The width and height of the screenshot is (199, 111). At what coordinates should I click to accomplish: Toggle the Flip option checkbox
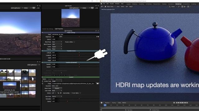pyautogui.click(x=61, y=93)
